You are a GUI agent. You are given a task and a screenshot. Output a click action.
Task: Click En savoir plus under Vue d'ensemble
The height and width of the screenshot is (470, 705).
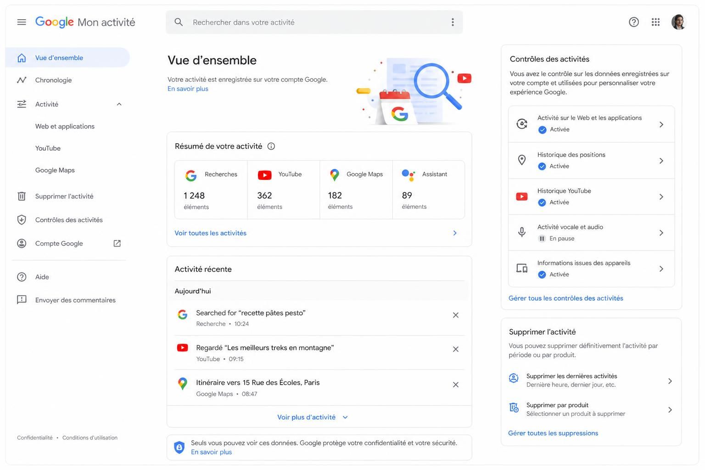(x=188, y=89)
